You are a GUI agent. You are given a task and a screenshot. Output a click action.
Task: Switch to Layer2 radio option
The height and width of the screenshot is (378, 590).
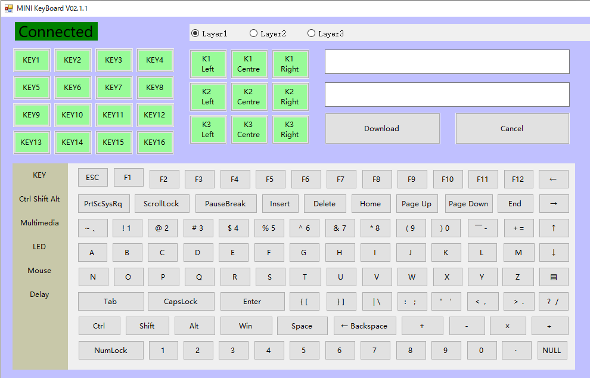point(253,33)
